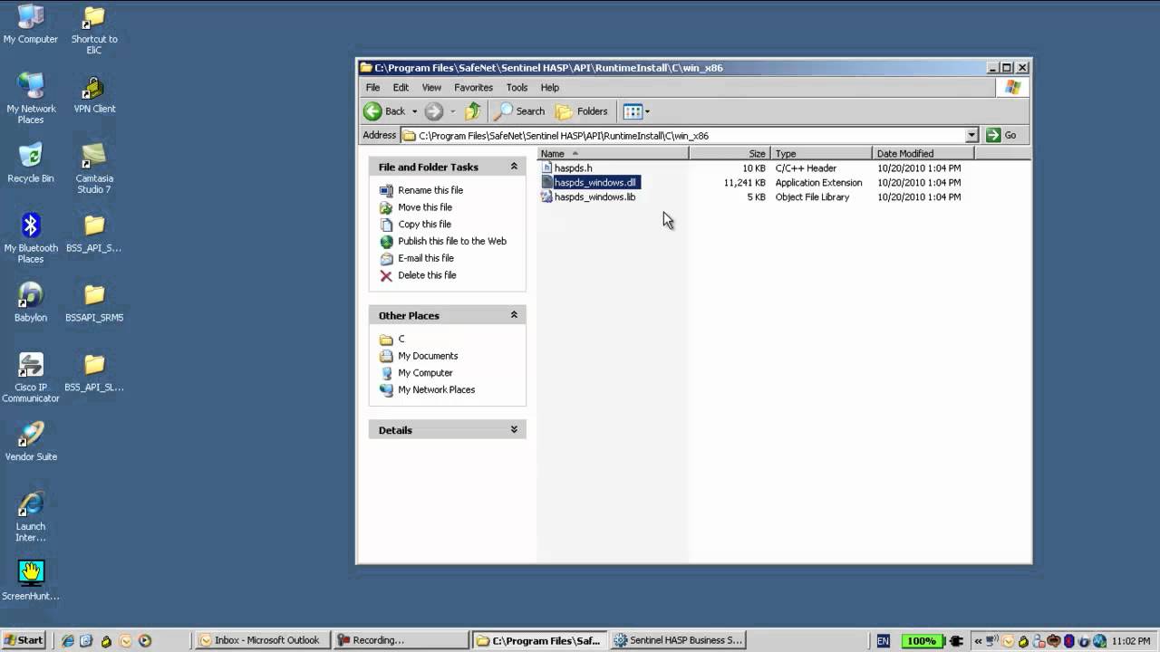Go back with the Back arrow icon
The width and height of the screenshot is (1160, 652).
click(372, 111)
